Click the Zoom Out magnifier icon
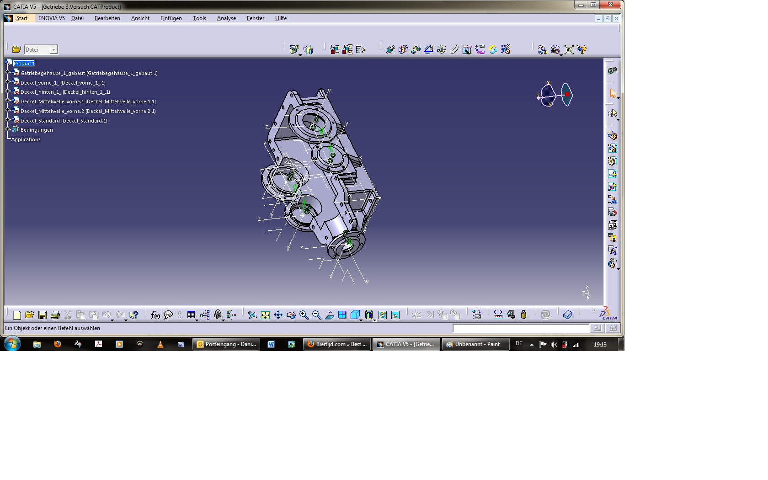The height and width of the screenshot is (480, 768). [317, 315]
